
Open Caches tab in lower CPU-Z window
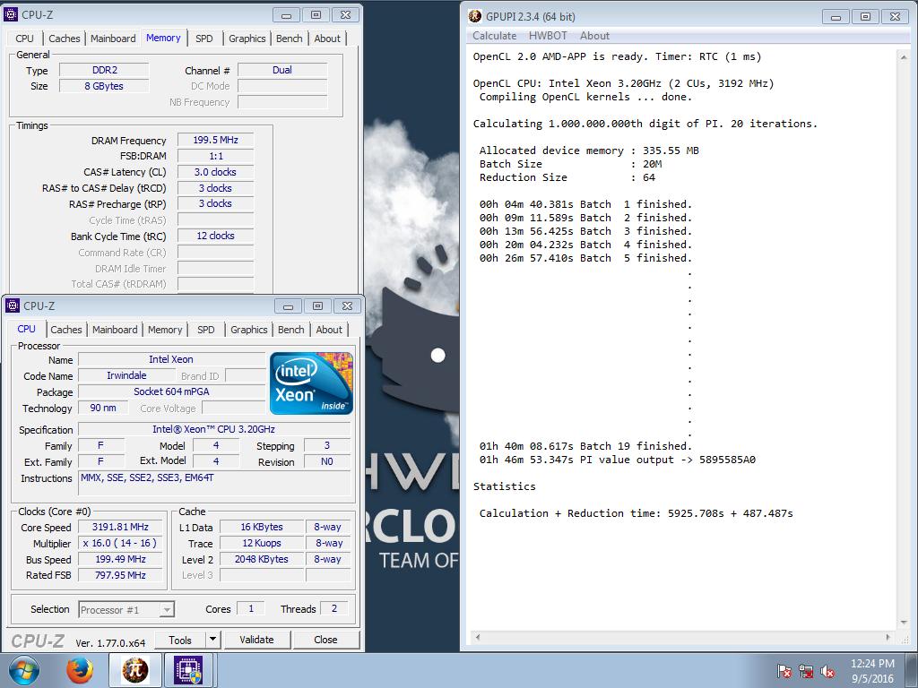click(66, 330)
